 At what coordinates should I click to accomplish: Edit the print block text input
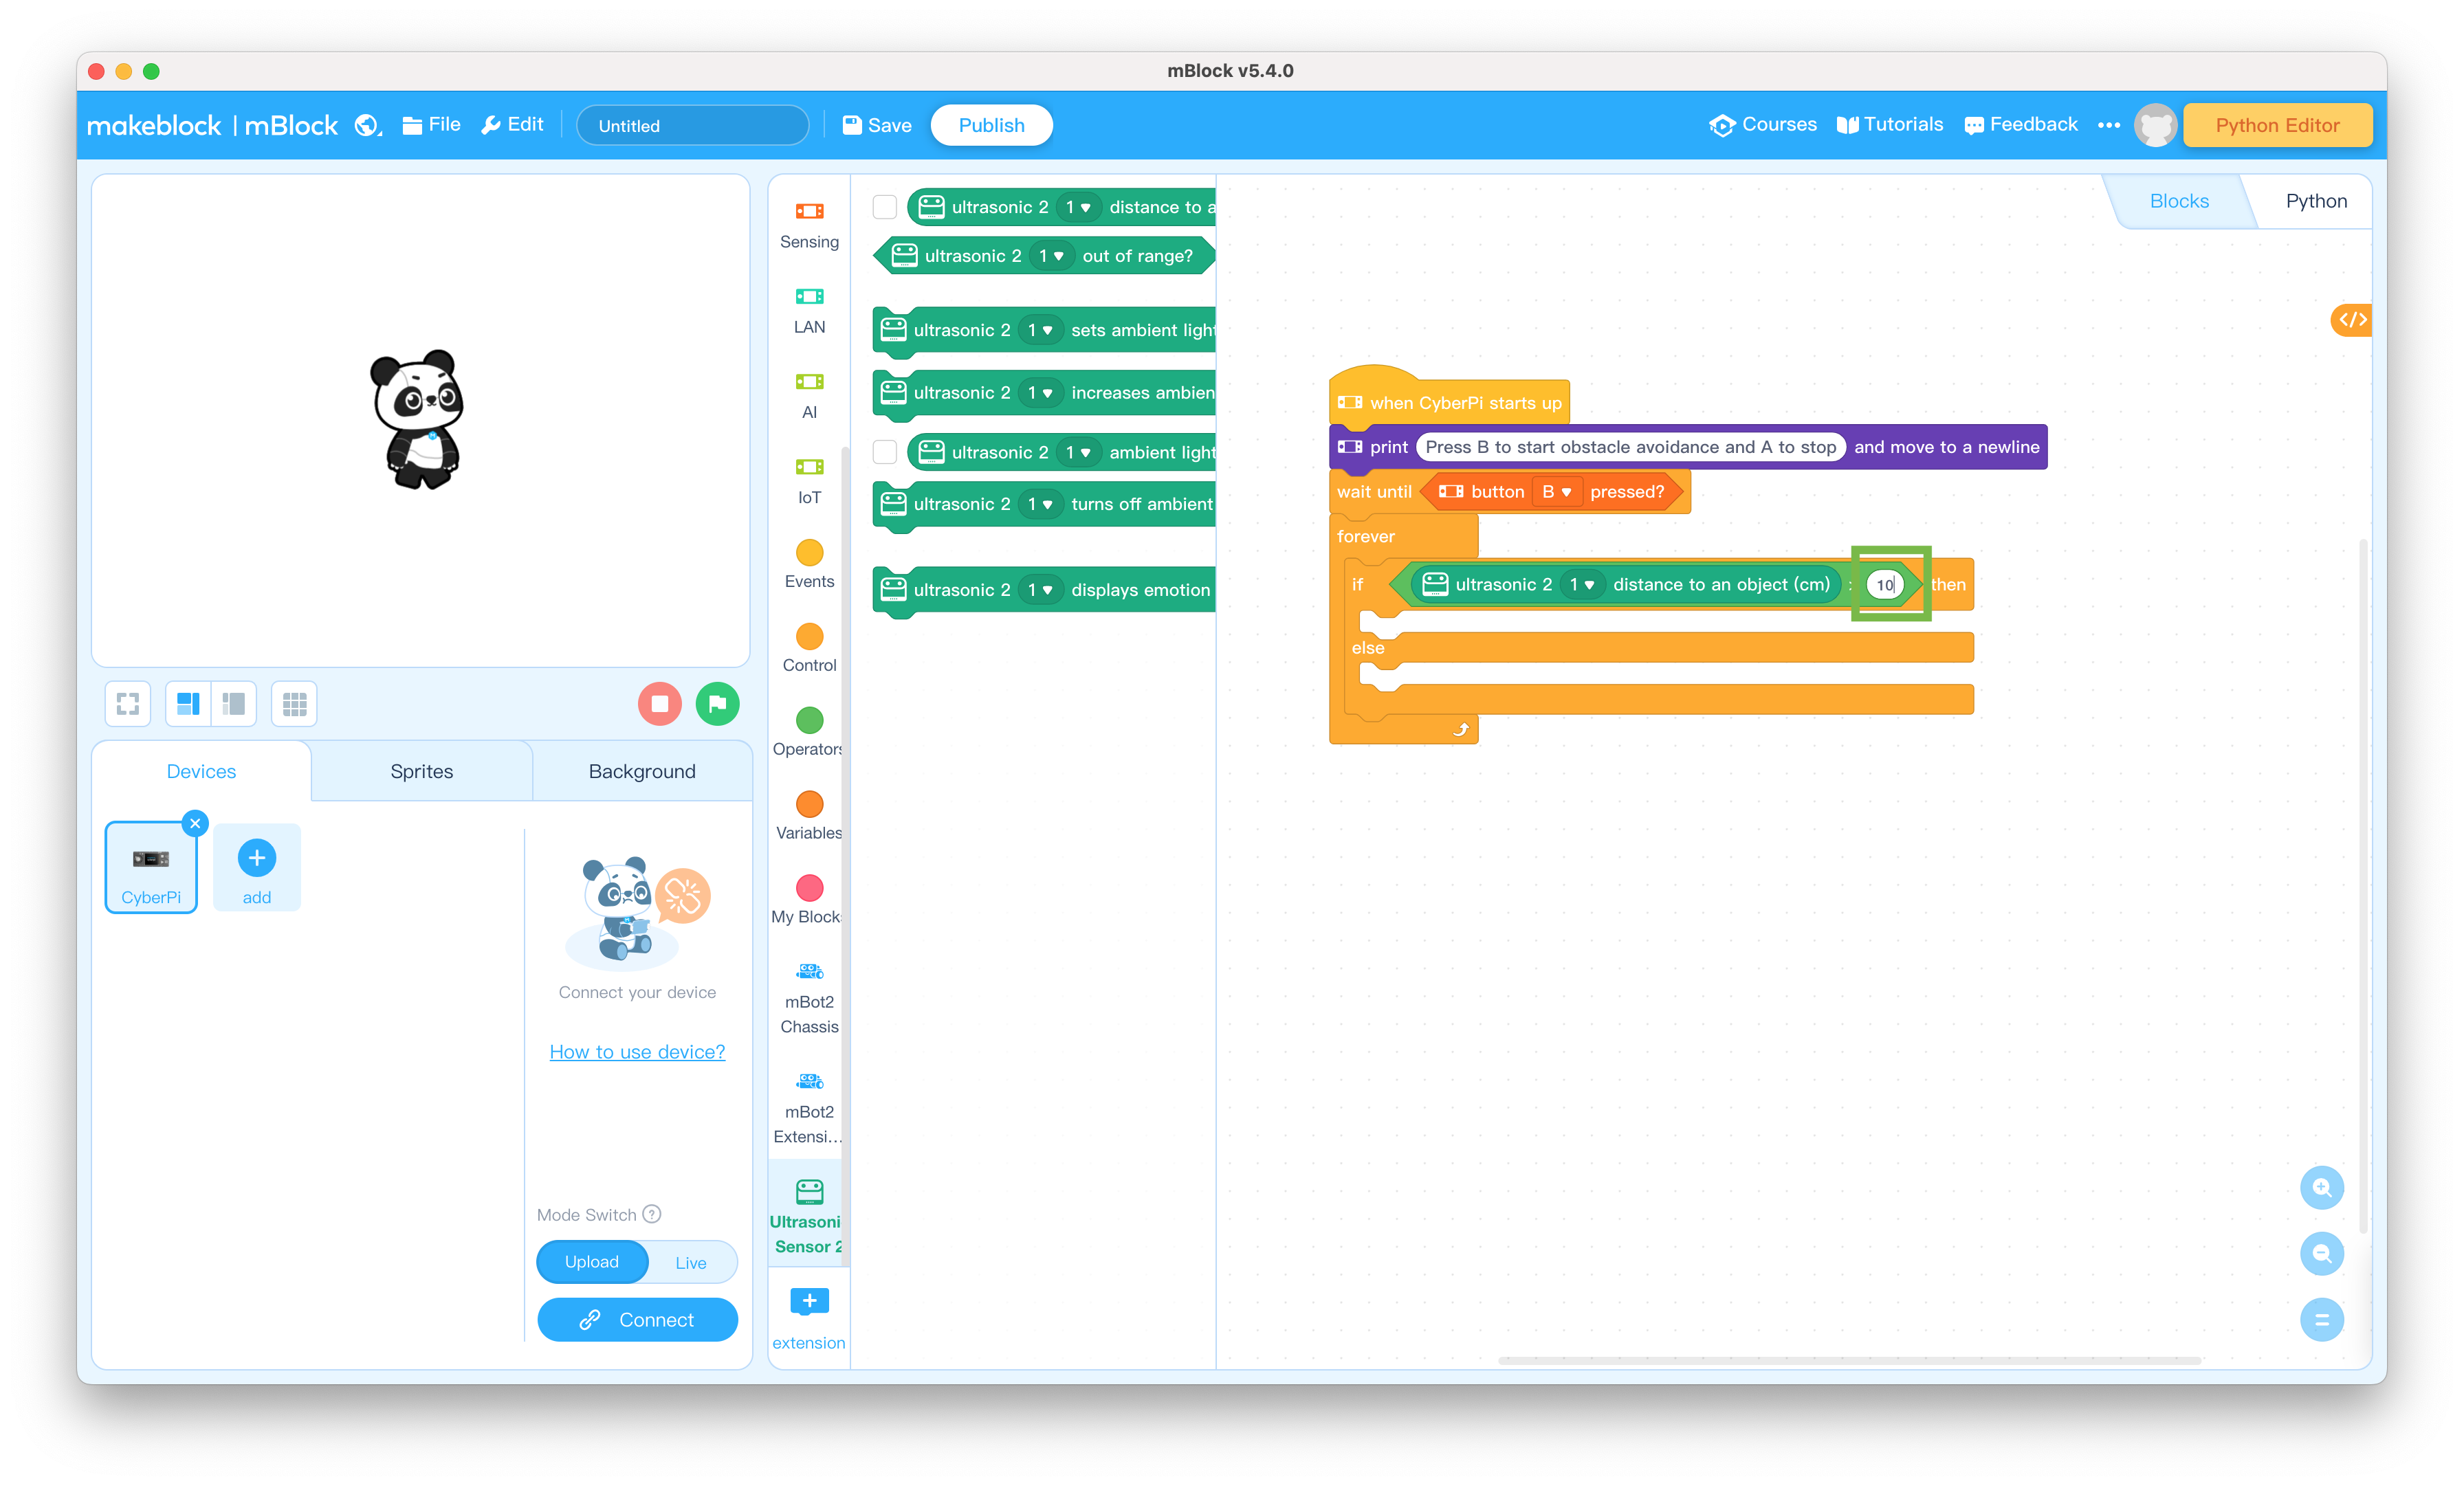pyautogui.click(x=1630, y=447)
